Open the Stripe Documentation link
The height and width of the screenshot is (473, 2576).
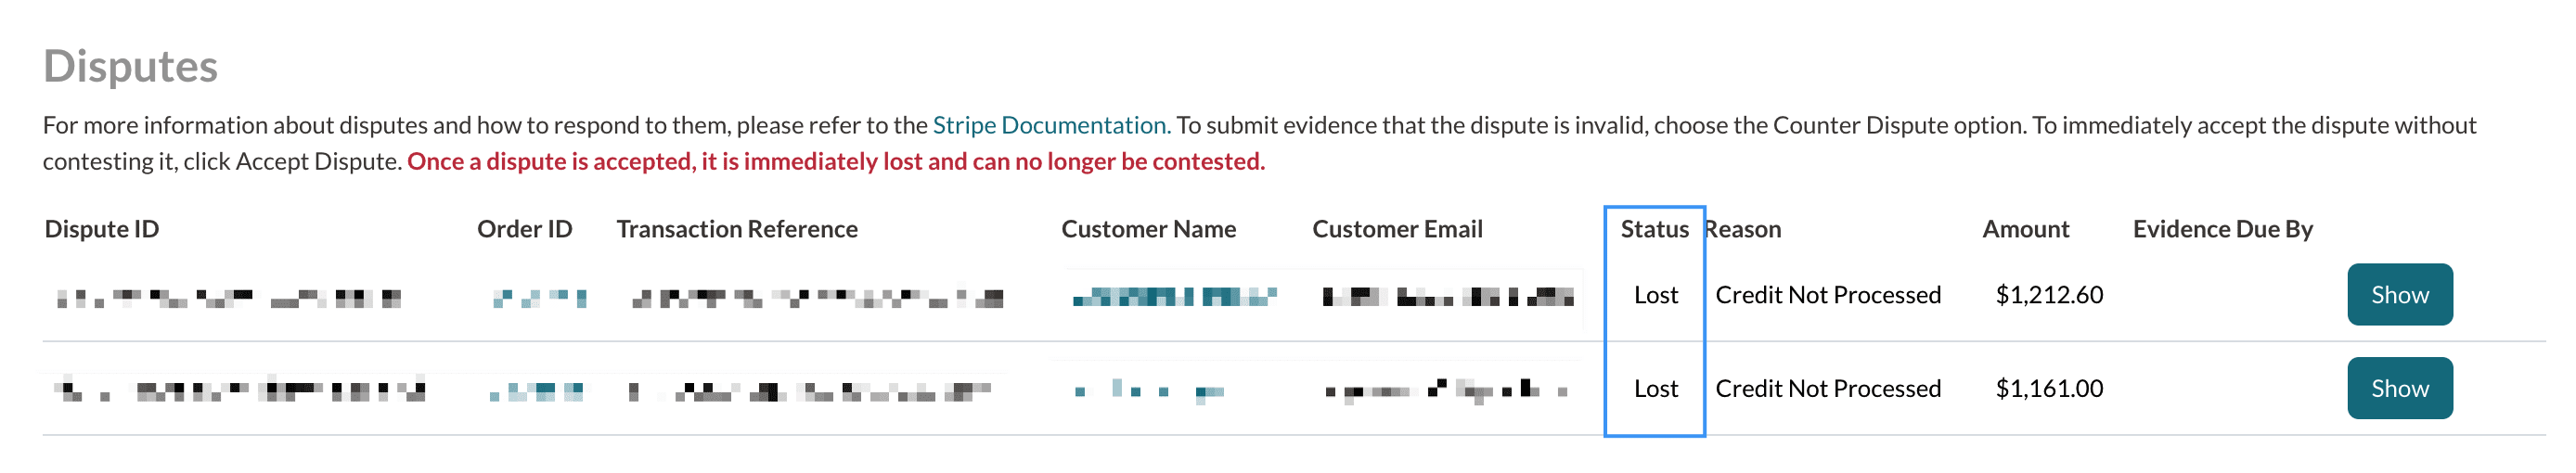(1050, 125)
